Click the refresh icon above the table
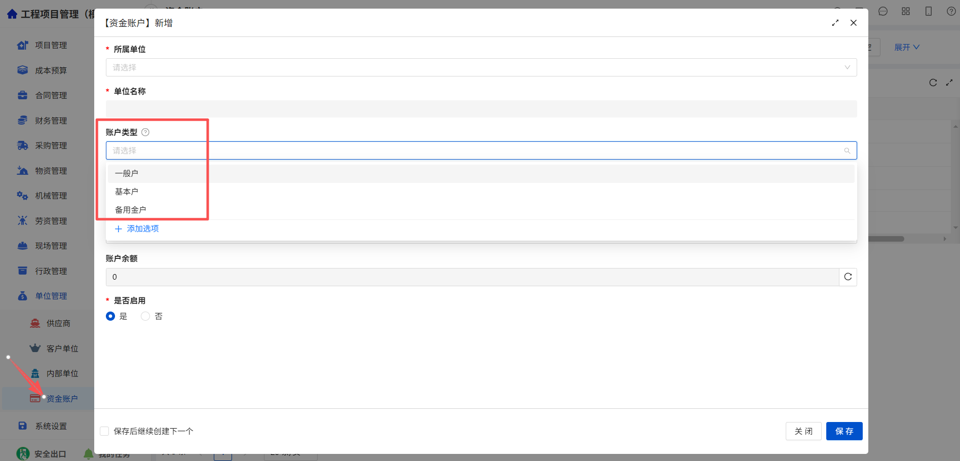This screenshot has width=960, height=461. pos(933,83)
